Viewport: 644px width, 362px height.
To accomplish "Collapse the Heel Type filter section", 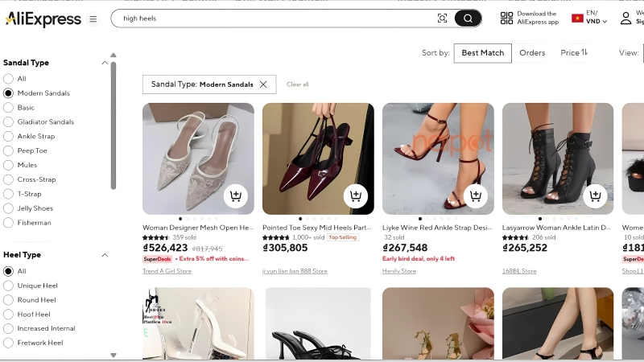I will coord(105,255).
